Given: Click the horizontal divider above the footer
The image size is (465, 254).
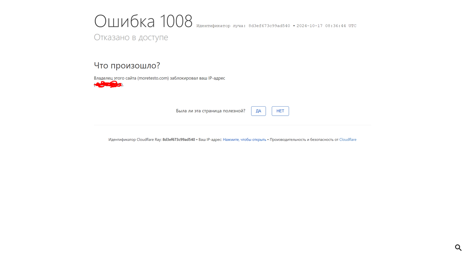Looking at the screenshot, I should tap(232, 125).
